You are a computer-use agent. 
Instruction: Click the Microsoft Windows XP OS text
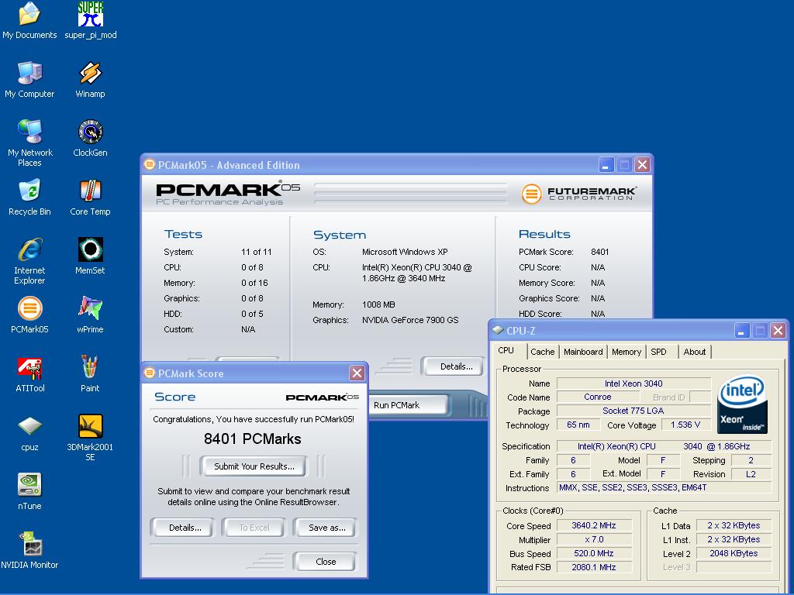405,252
